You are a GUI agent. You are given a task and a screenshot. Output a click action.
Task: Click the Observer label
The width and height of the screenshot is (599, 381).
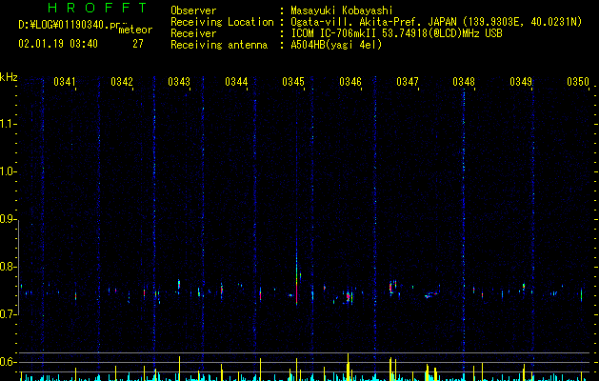coord(193,10)
